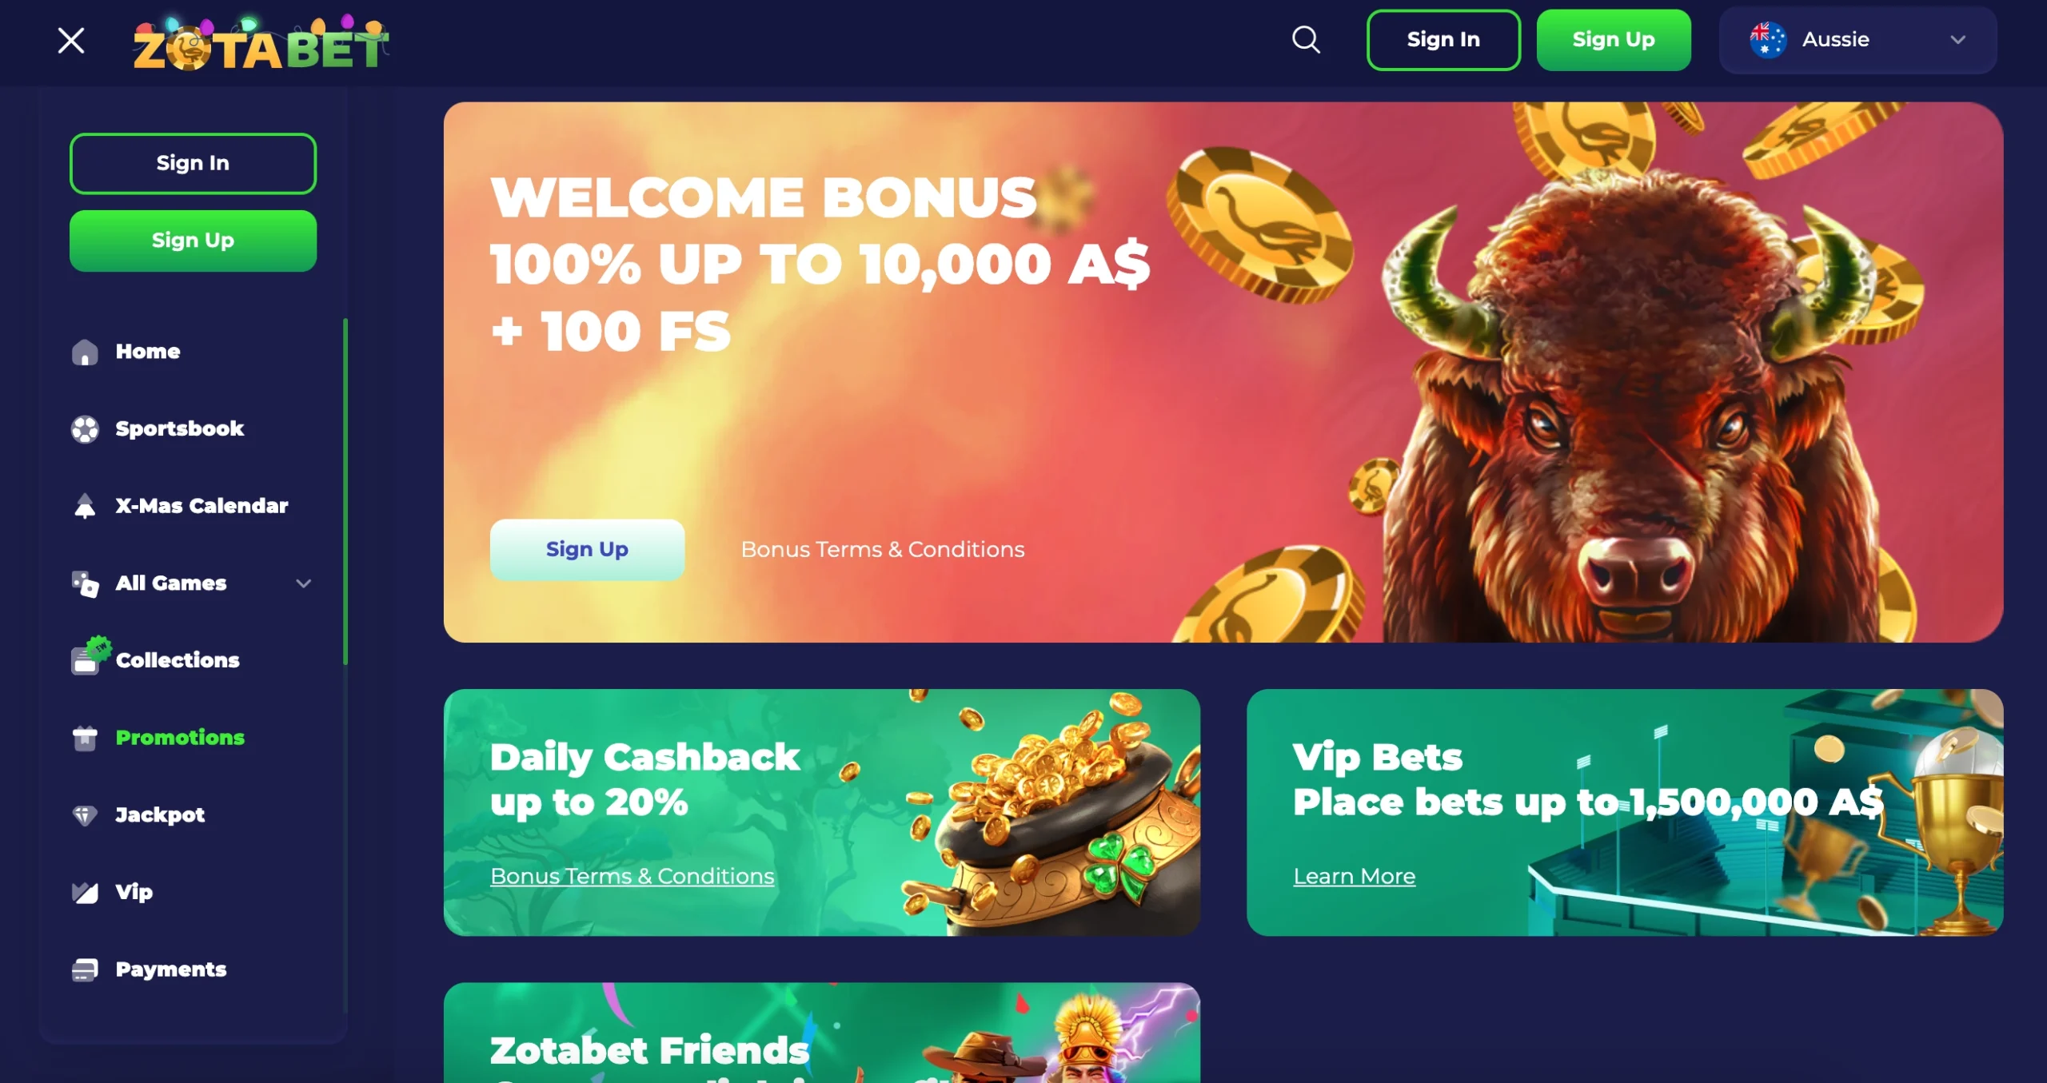Open Learn More link on Vip Bets
Screen dimensions: 2047x1083
1355,876
